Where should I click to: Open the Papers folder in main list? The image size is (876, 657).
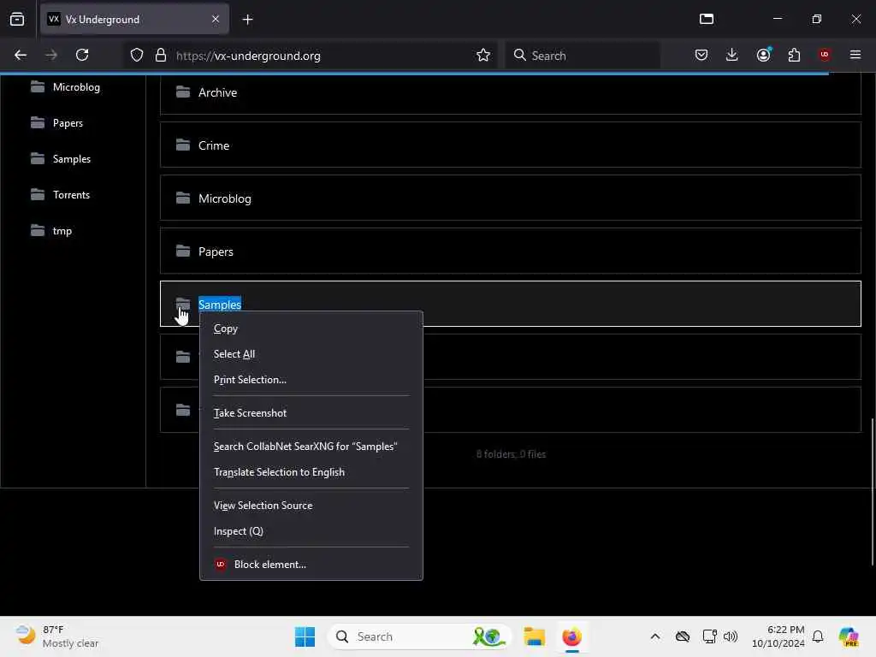[216, 252]
